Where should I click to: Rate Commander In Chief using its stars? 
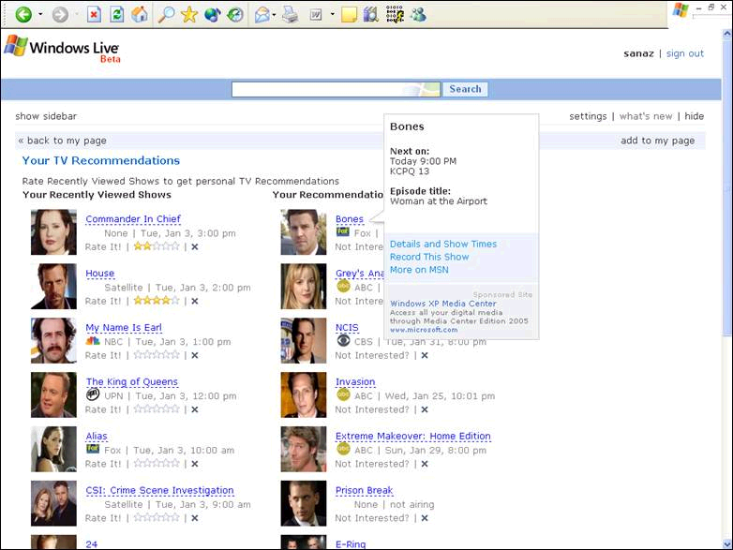coord(157,246)
